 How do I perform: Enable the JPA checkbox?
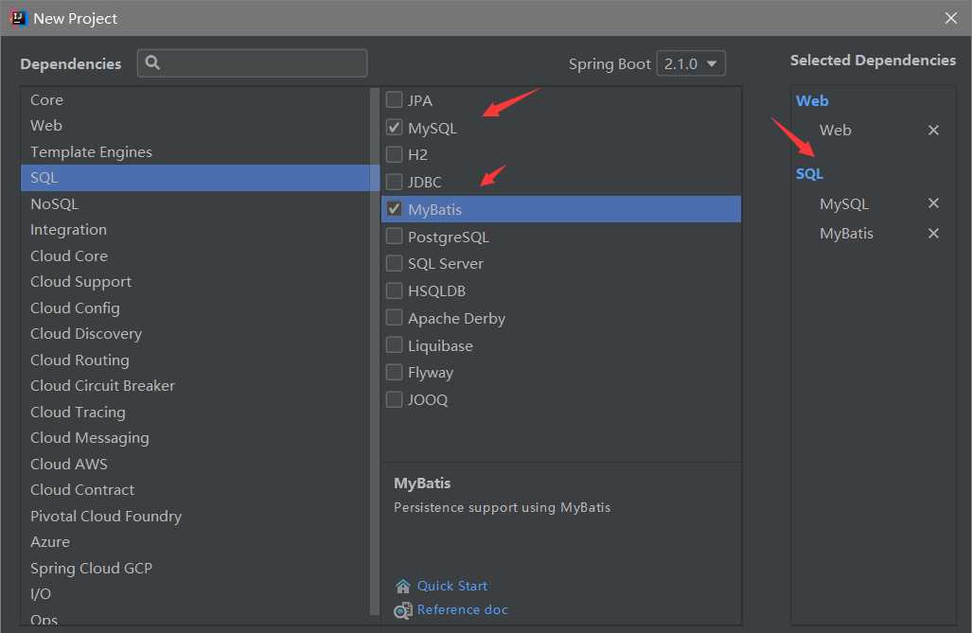coord(395,99)
